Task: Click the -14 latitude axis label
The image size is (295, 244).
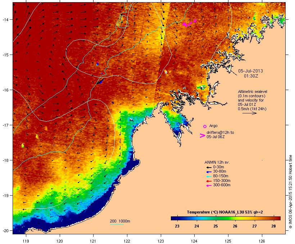Action: pyautogui.click(x=5, y=20)
